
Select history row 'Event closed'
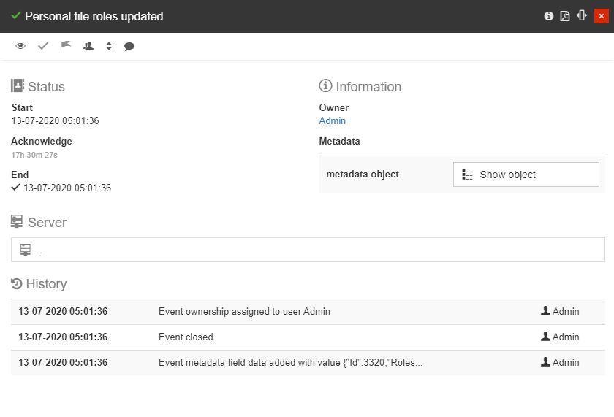pyautogui.click(x=308, y=337)
